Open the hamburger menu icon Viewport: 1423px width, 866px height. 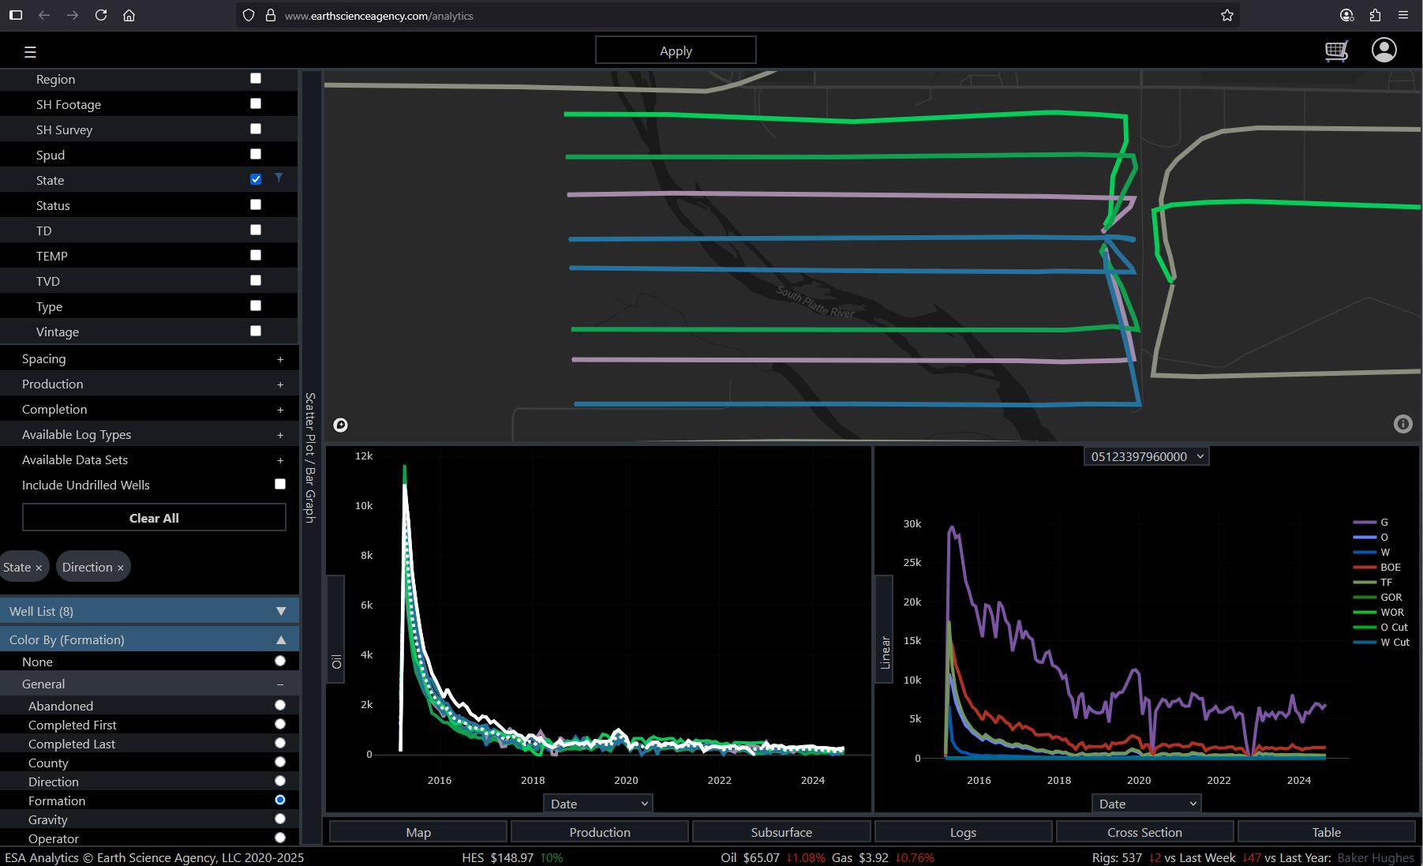click(30, 52)
